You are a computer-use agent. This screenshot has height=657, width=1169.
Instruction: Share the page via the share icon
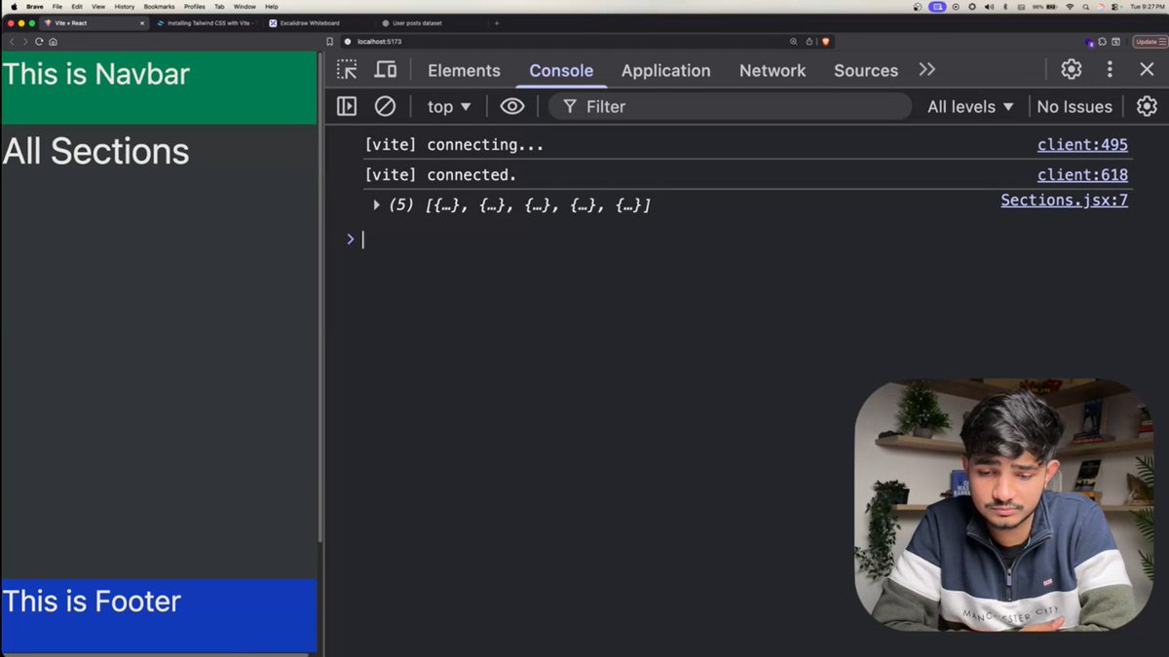point(809,42)
